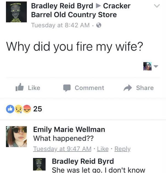Expand the post-as identity selector arrow

[x=156, y=66]
